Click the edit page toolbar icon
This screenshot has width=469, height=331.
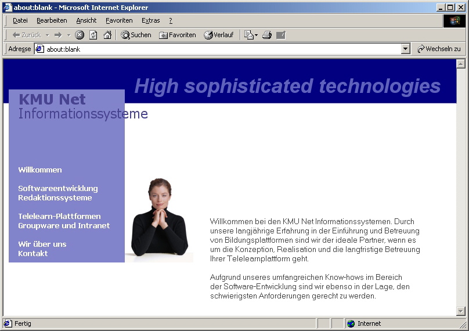click(281, 35)
